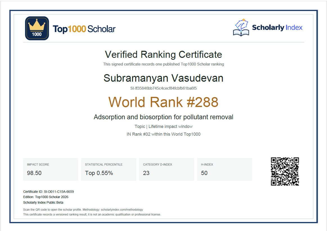Click the impact score value '98.50'
The image size is (327, 231).
(34, 173)
